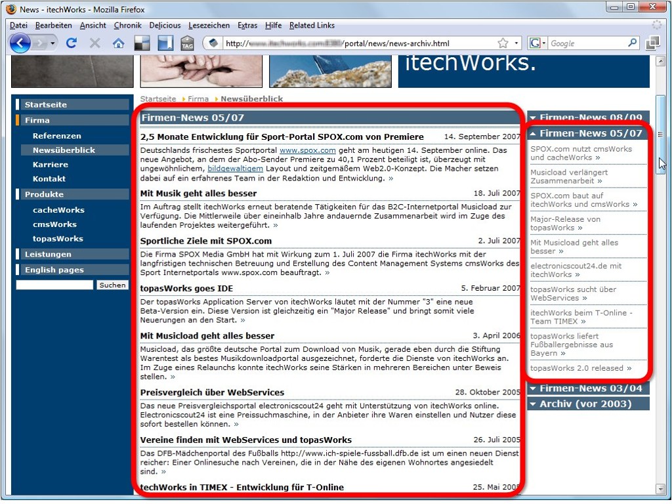Click the stop loading X icon
This screenshot has width=672, height=504.
(94, 43)
